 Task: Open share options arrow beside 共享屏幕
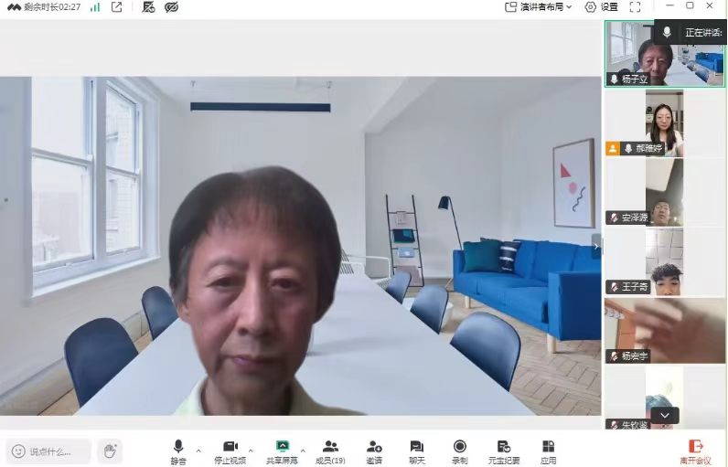point(303,451)
